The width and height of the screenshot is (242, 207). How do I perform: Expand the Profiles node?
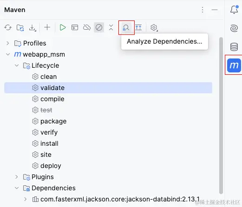click(8, 43)
